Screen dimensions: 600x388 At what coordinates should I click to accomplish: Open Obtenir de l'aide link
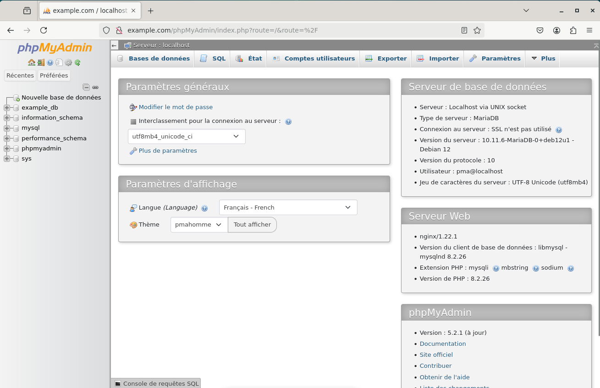445,377
